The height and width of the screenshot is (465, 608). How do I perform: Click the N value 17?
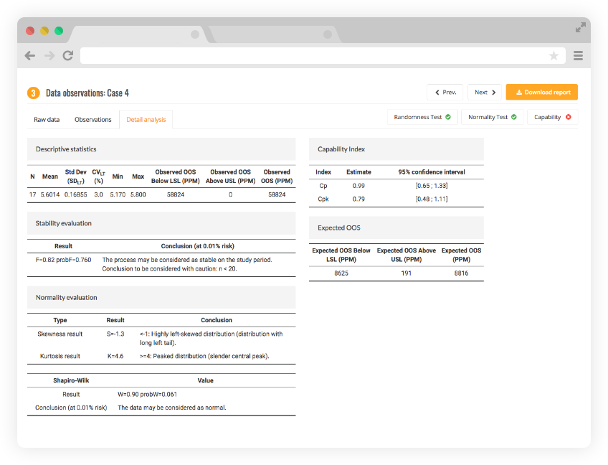(32, 195)
